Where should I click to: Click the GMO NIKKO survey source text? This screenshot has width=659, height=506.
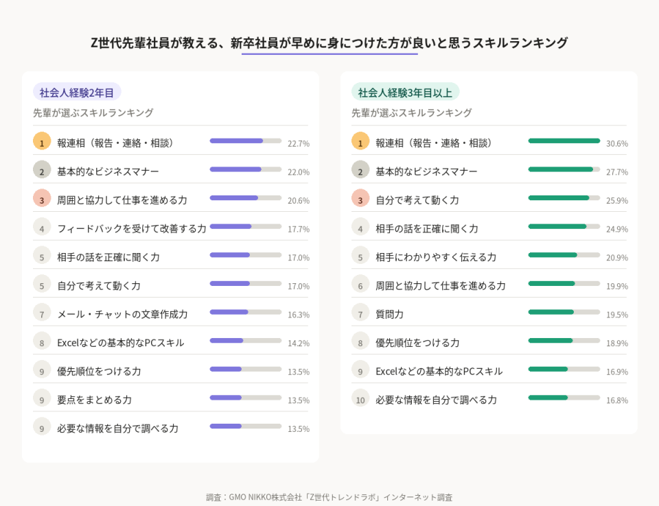[329, 497]
